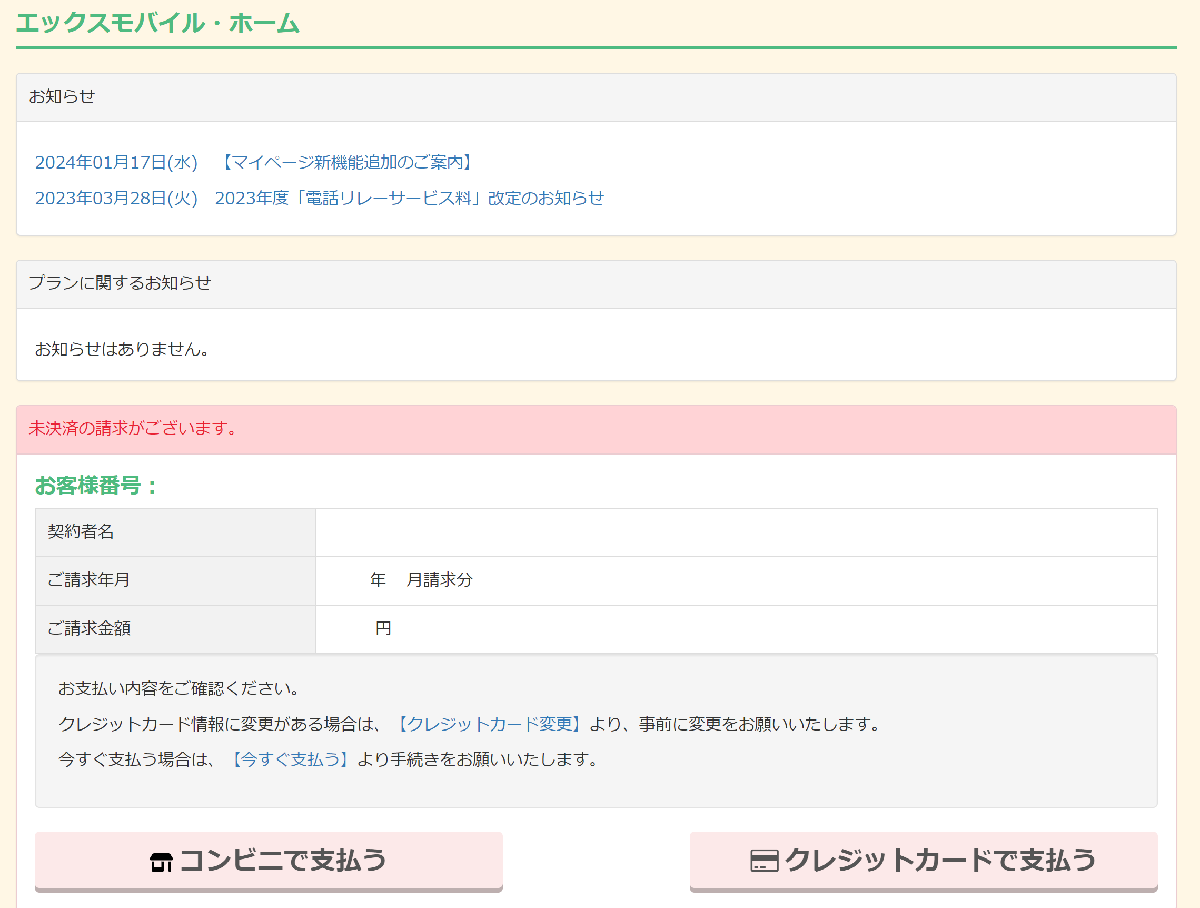Image resolution: width=1200 pixels, height=908 pixels.
Task: Click the ご請求金額 table label
Action: 89,628
